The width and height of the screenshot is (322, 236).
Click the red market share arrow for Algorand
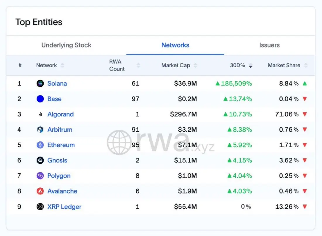coord(305,114)
